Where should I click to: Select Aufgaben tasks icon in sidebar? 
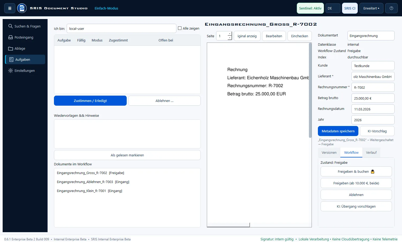(x=11, y=59)
